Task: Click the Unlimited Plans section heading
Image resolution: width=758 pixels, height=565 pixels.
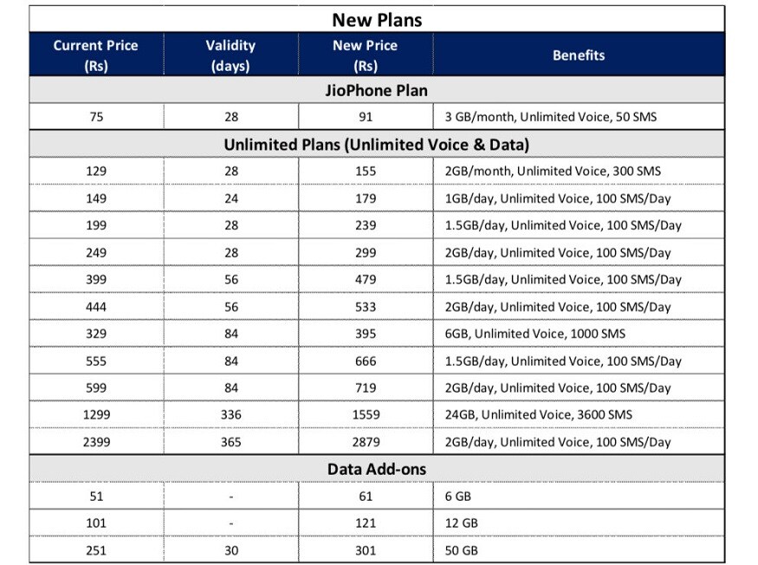Action: 377,144
